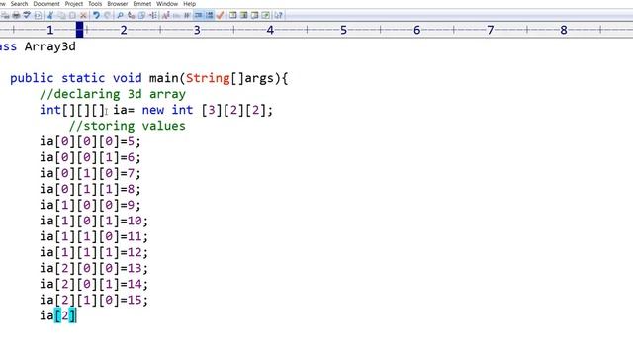The width and height of the screenshot is (633, 356).
Task: Click the Print toolbar icon
Action: pyautogui.click(x=16, y=16)
